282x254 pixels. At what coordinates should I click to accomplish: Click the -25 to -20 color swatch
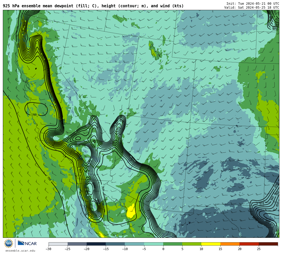click(77, 244)
